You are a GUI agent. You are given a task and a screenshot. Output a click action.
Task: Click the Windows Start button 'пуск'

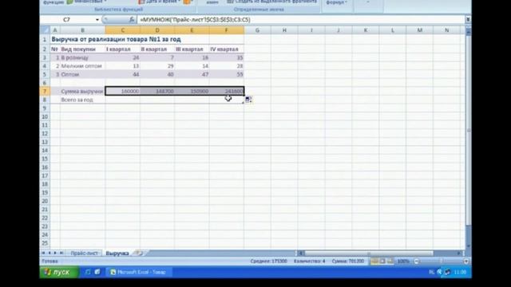tap(59, 272)
